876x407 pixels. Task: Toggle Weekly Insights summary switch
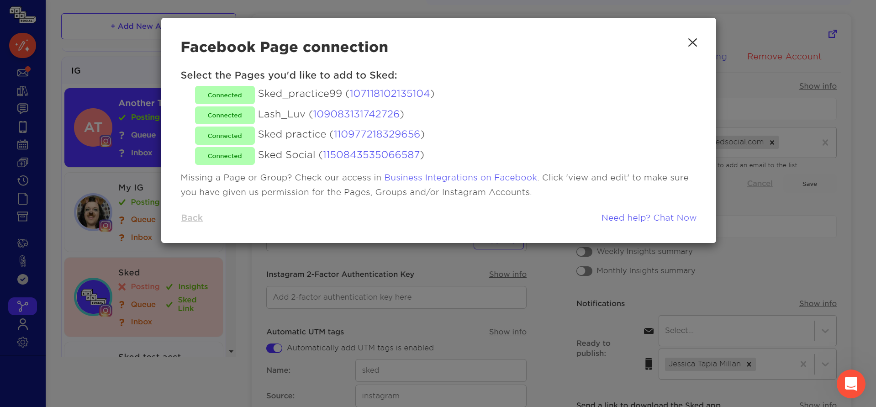(x=584, y=252)
